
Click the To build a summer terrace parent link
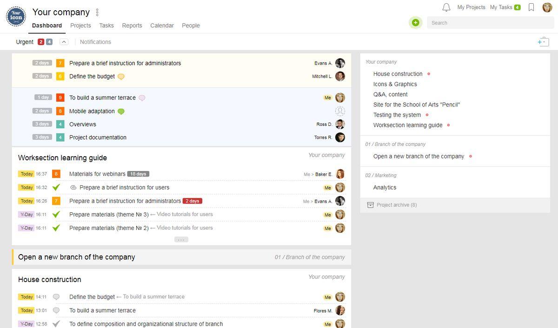[x=153, y=297]
